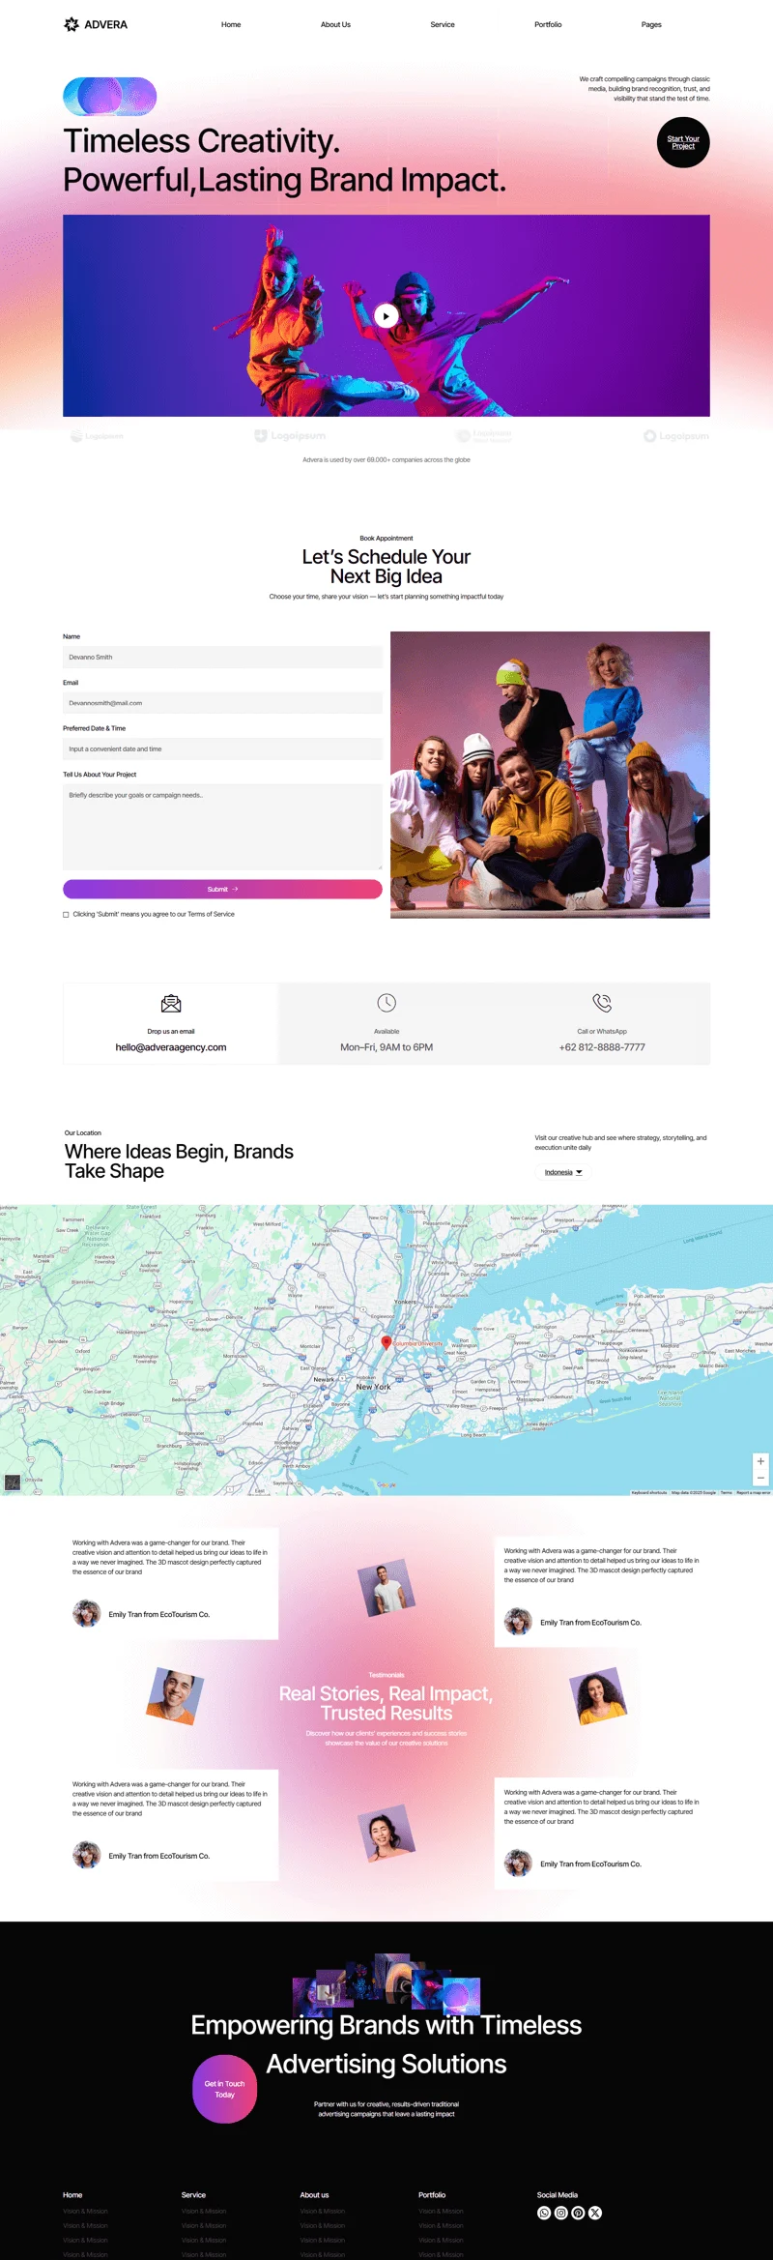Click the Advera logo in the header
The height and width of the screenshot is (2260, 773).
tap(96, 24)
